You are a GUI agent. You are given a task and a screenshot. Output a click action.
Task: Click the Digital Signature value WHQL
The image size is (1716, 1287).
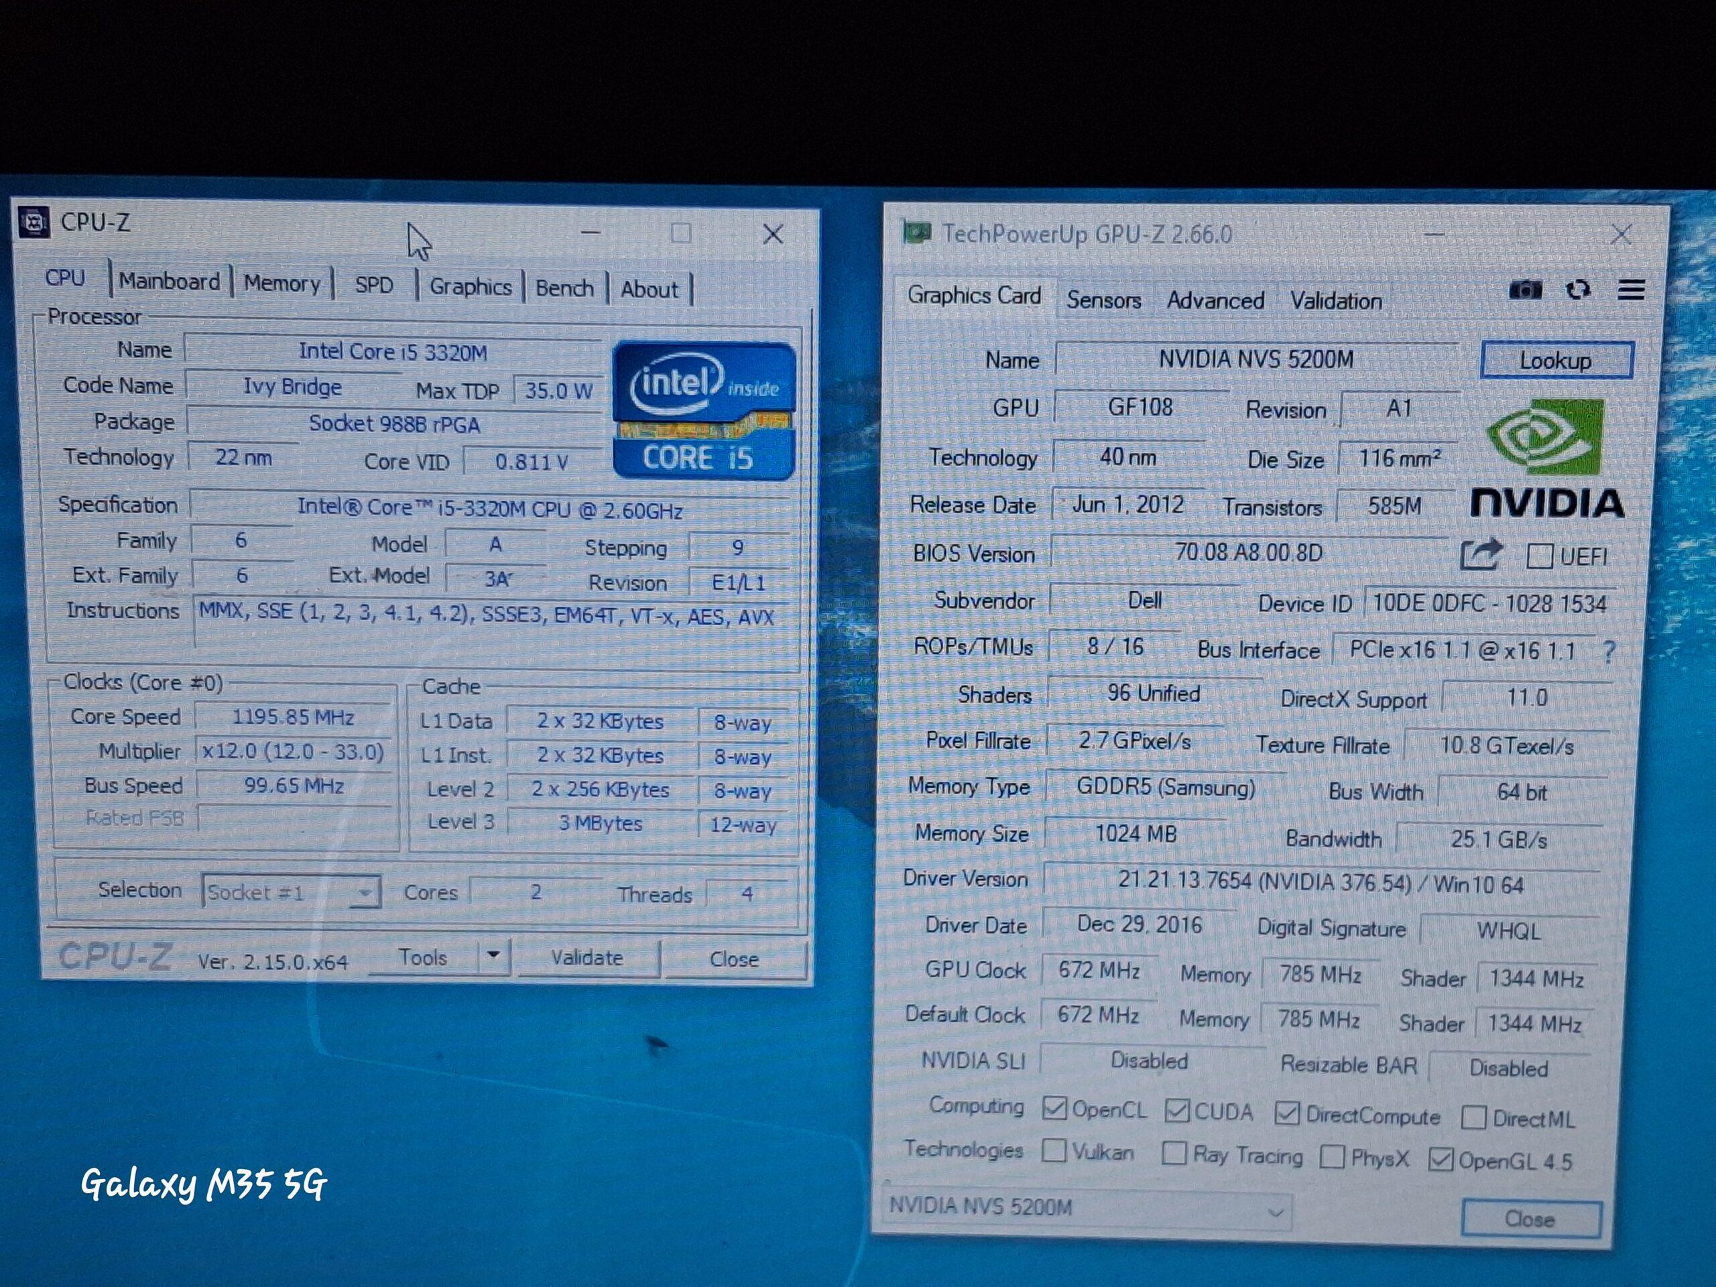1508,930
